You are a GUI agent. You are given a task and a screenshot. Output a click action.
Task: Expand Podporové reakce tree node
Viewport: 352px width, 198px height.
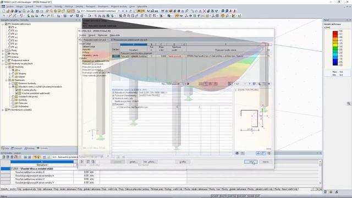[3, 61]
